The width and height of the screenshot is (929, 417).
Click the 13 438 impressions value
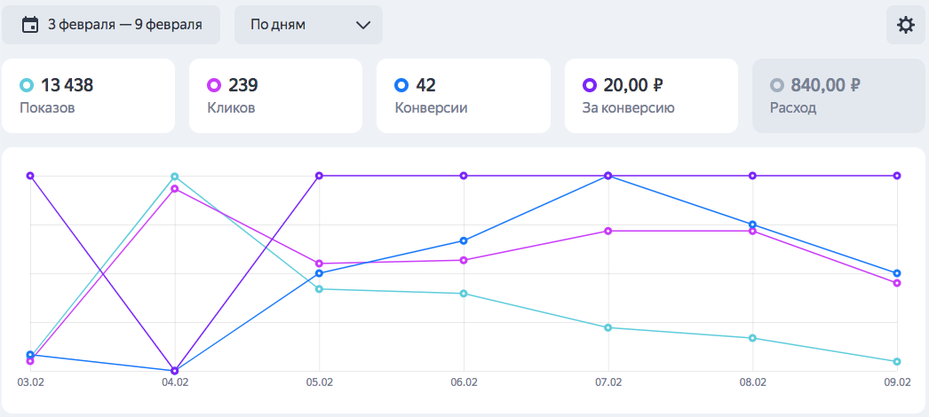coord(67,86)
